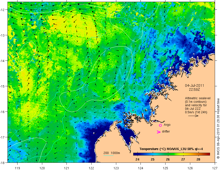Click the yellow 27 degree region of colorbar

coord(183,154)
